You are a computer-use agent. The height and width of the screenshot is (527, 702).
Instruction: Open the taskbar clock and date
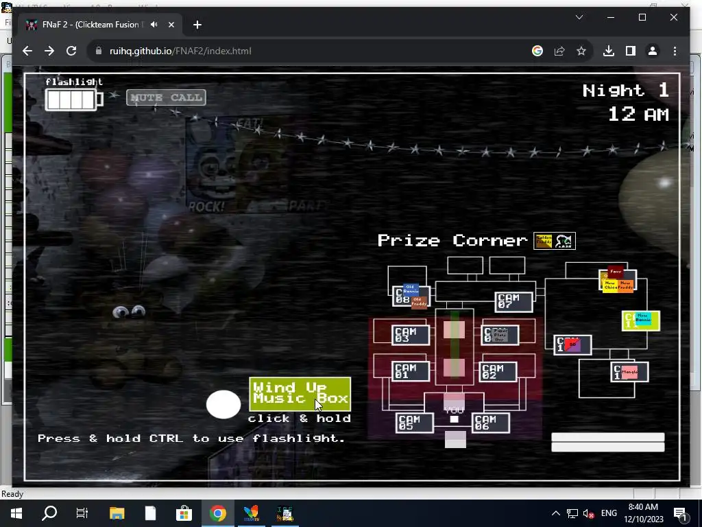[643, 513]
